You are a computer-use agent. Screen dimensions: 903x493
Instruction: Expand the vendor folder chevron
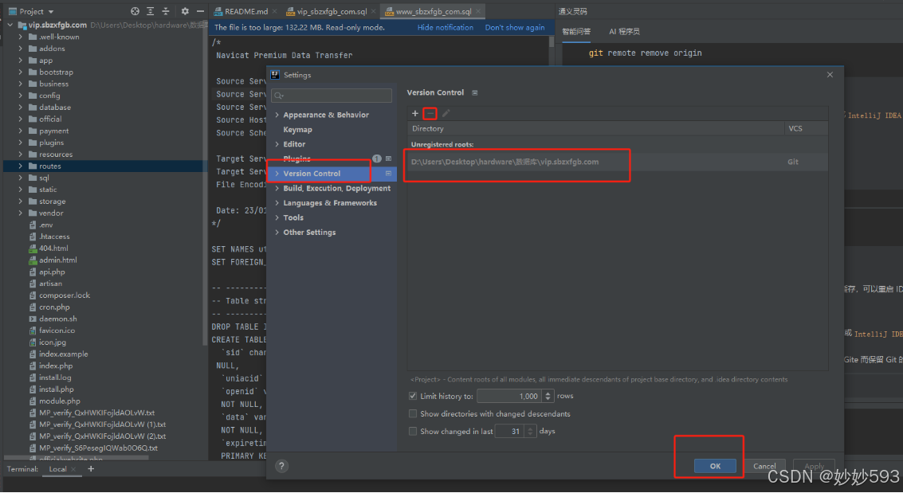tap(21, 213)
